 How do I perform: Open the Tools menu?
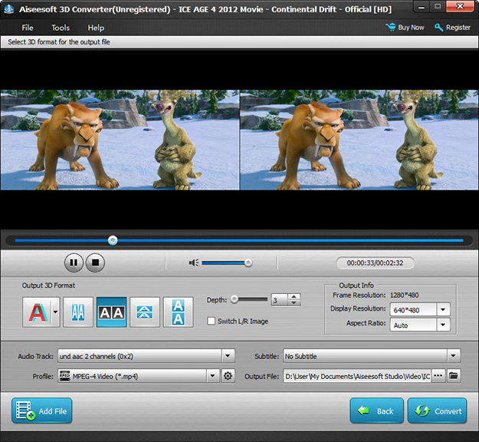coord(61,28)
